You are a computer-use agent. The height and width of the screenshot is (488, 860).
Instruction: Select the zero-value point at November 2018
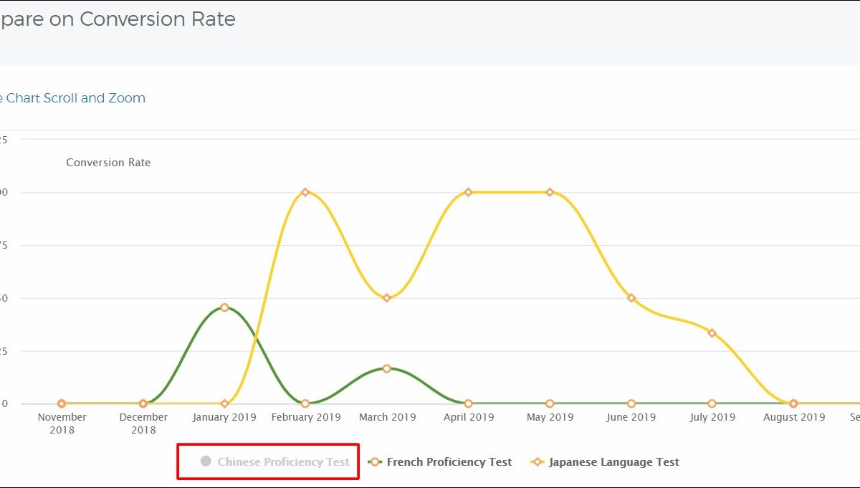[62, 403]
